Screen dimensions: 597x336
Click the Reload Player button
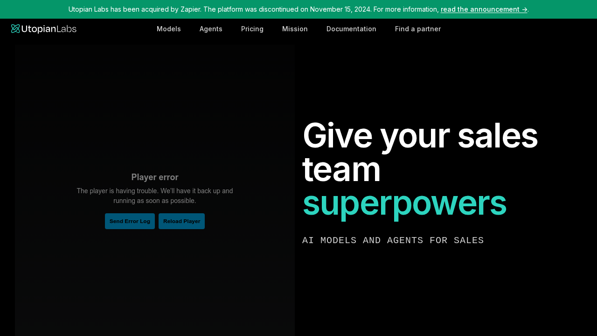click(x=181, y=221)
